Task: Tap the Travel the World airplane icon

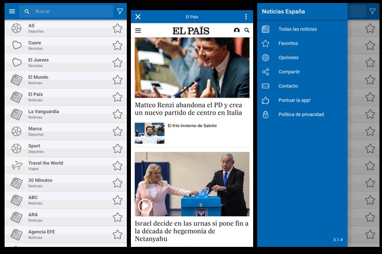Action: click(17, 166)
